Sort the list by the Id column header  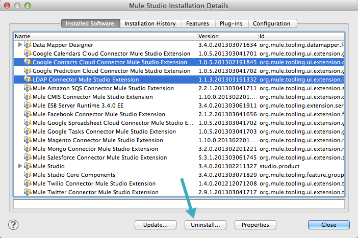click(301, 36)
